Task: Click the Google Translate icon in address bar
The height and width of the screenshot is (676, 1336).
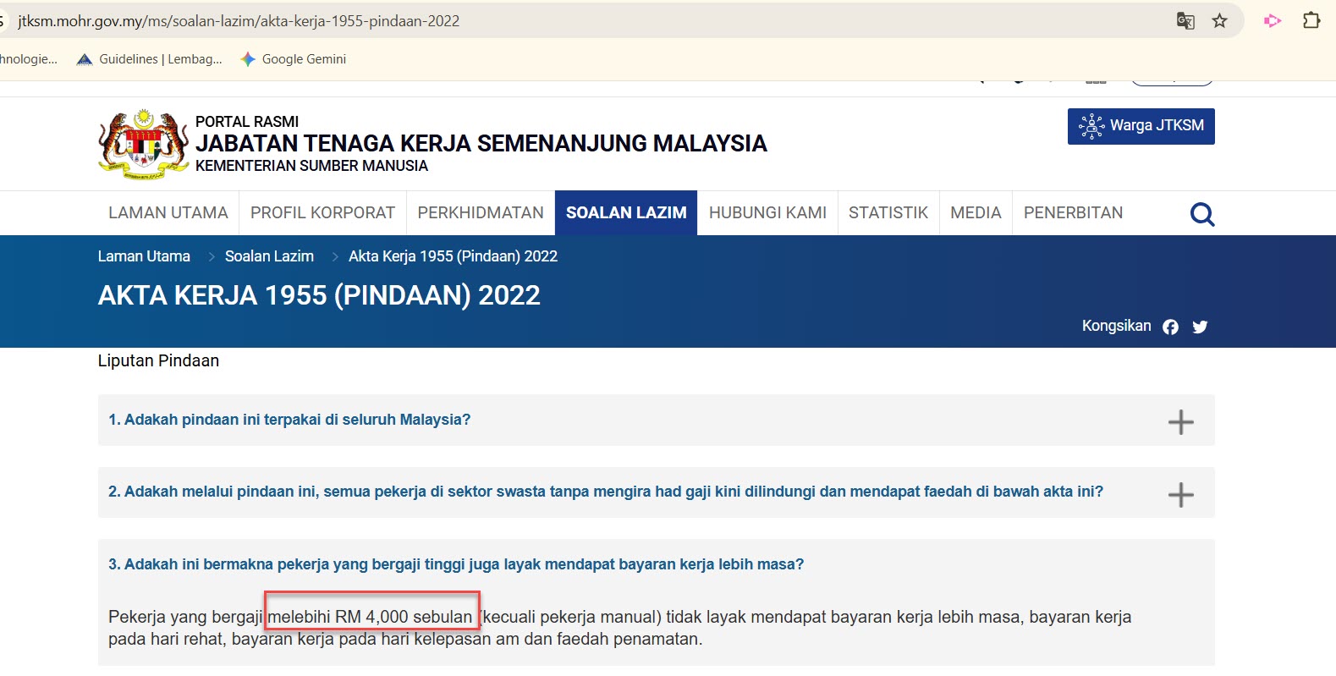Action: click(x=1185, y=21)
